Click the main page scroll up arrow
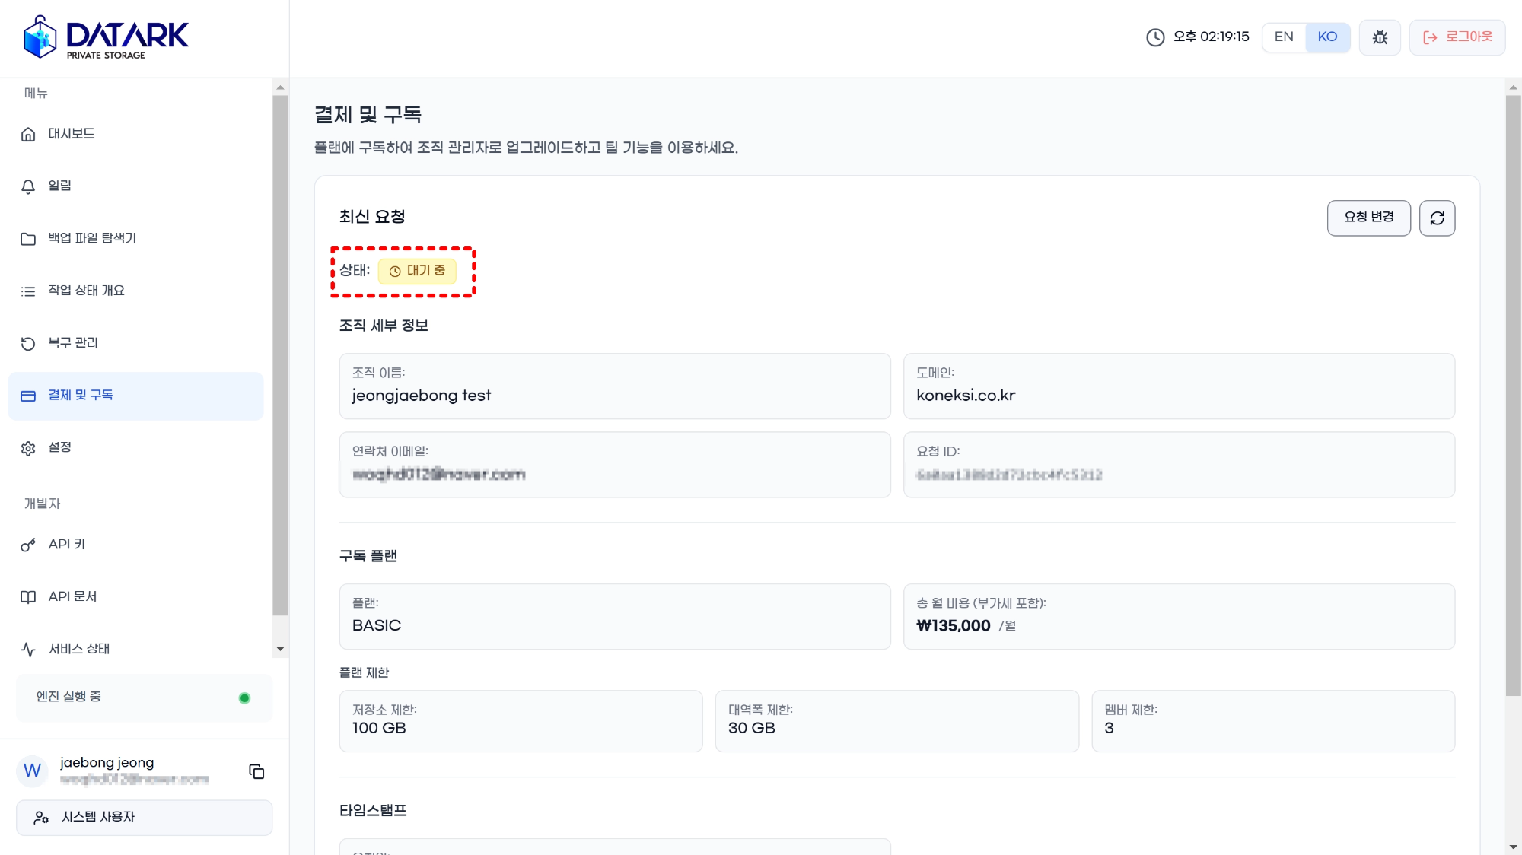This screenshot has height=855, width=1522. click(1513, 87)
